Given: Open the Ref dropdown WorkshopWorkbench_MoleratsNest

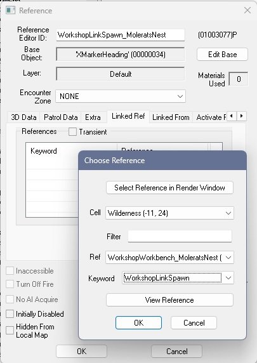Looking at the screenshot, I should (x=169, y=257).
